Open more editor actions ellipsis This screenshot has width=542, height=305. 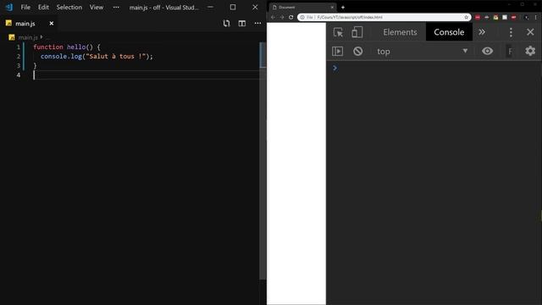pos(257,23)
